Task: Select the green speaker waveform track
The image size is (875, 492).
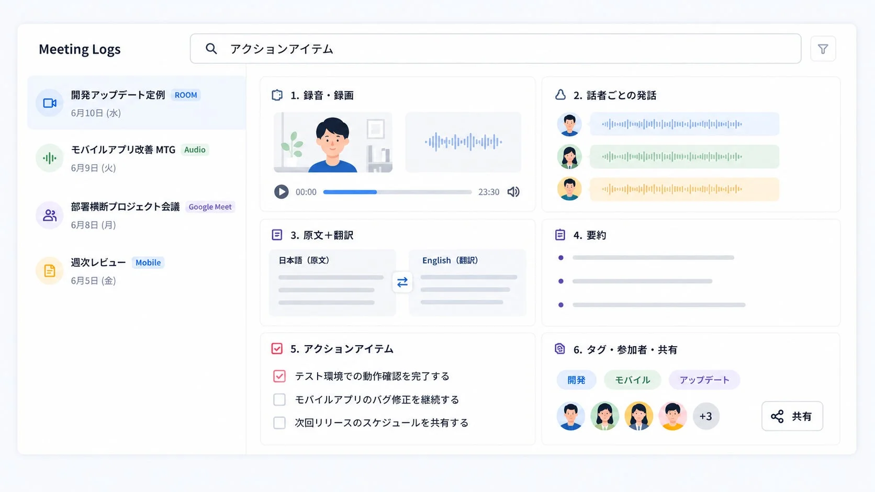Action: pyautogui.click(x=685, y=157)
